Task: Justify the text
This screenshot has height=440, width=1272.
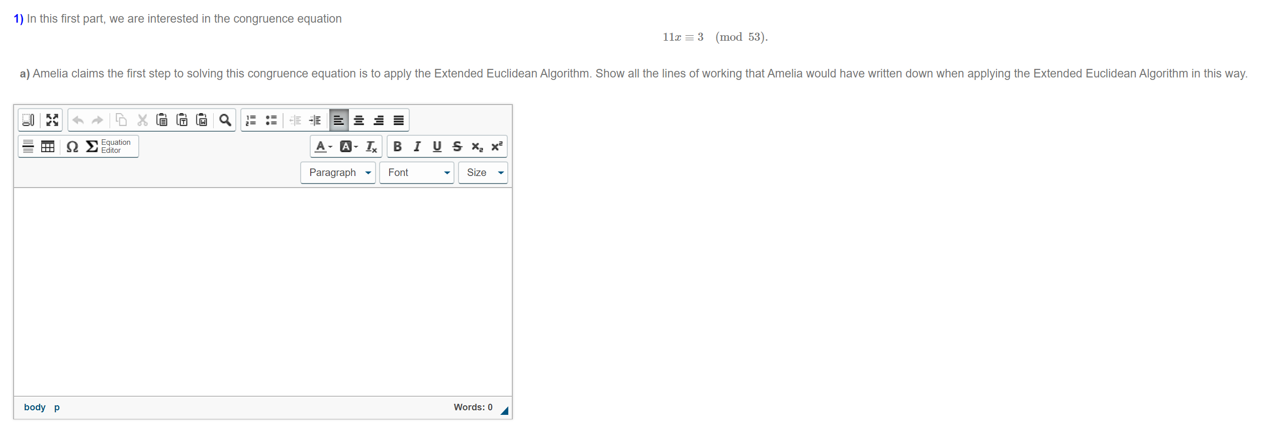Action: pos(399,120)
